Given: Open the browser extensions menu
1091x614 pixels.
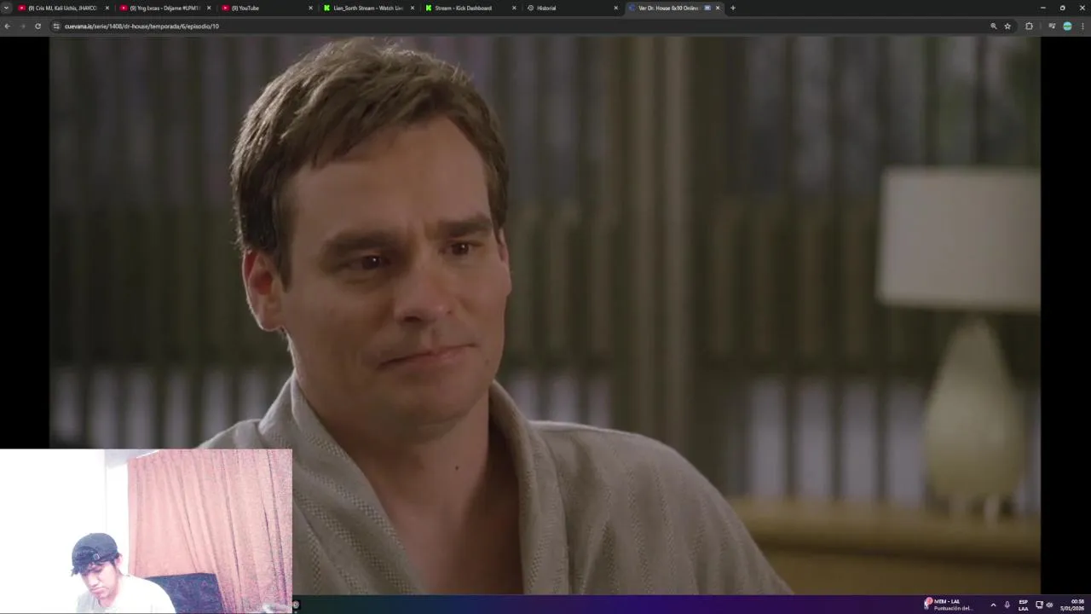Looking at the screenshot, I should click(1029, 26).
